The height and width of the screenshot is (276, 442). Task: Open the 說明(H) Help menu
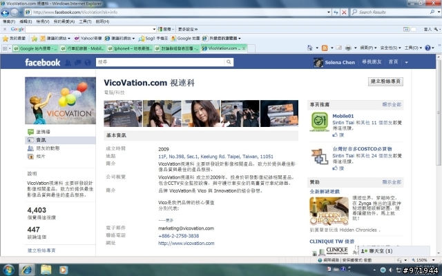click(102, 21)
